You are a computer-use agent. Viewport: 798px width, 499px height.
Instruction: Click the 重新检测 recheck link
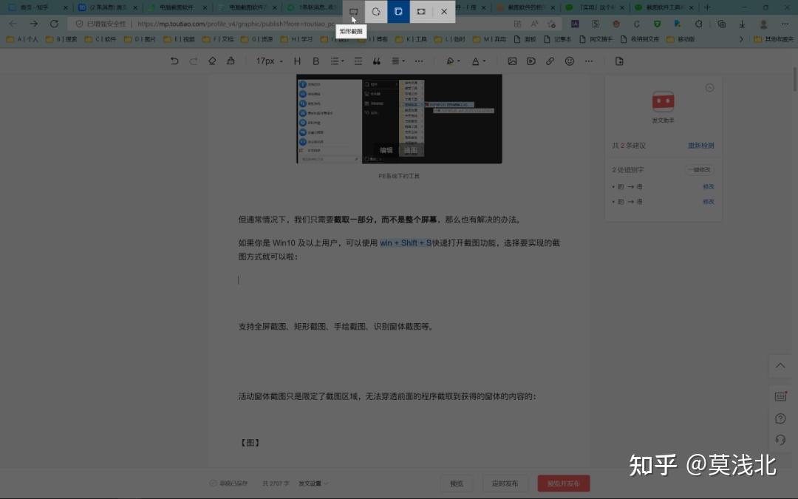[x=700, y=146]
